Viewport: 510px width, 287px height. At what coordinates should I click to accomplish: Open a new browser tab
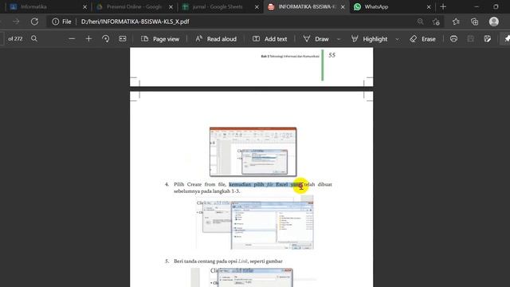click(x=443, y=6)
